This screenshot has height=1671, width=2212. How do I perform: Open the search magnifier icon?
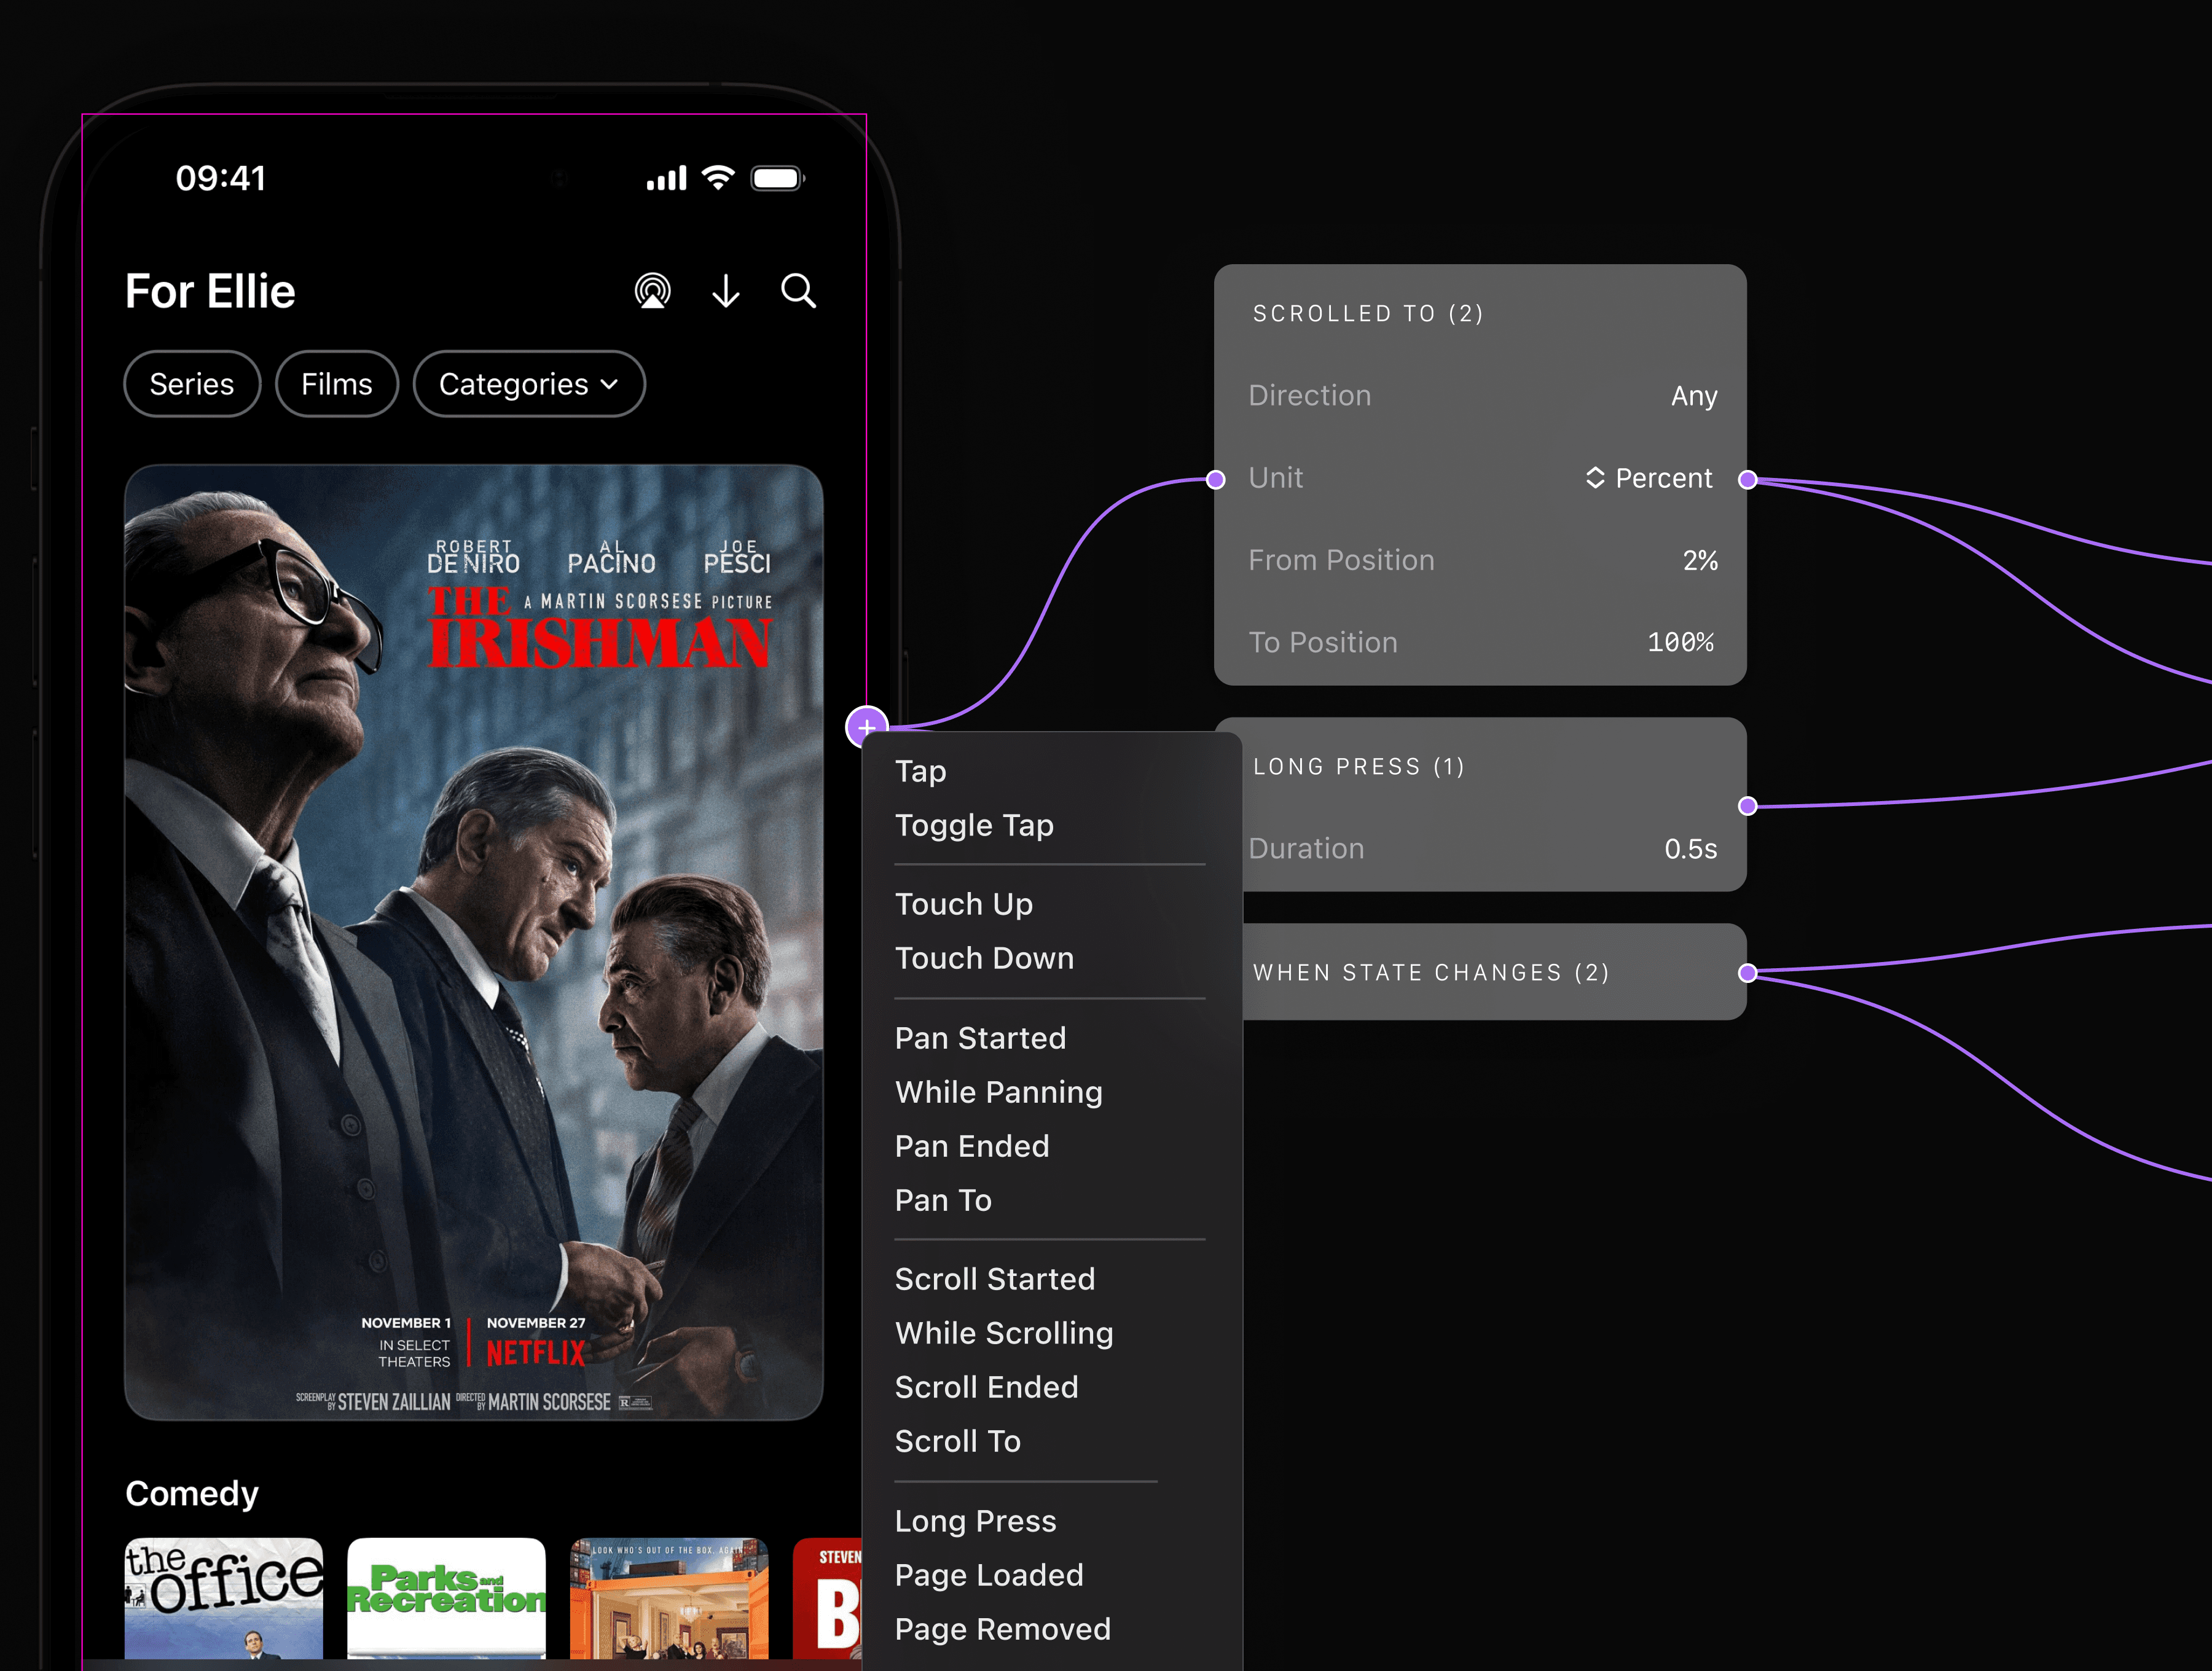click(798, 291)
